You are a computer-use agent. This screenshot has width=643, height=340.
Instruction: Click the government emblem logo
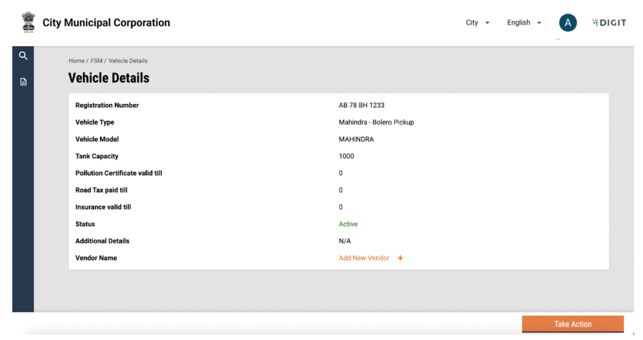[x=28, y=23]
